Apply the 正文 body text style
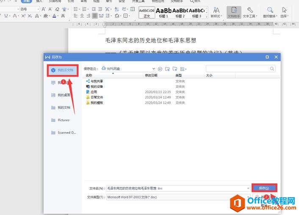The width and height of the screenshot is (299, 215). [147, 13]
